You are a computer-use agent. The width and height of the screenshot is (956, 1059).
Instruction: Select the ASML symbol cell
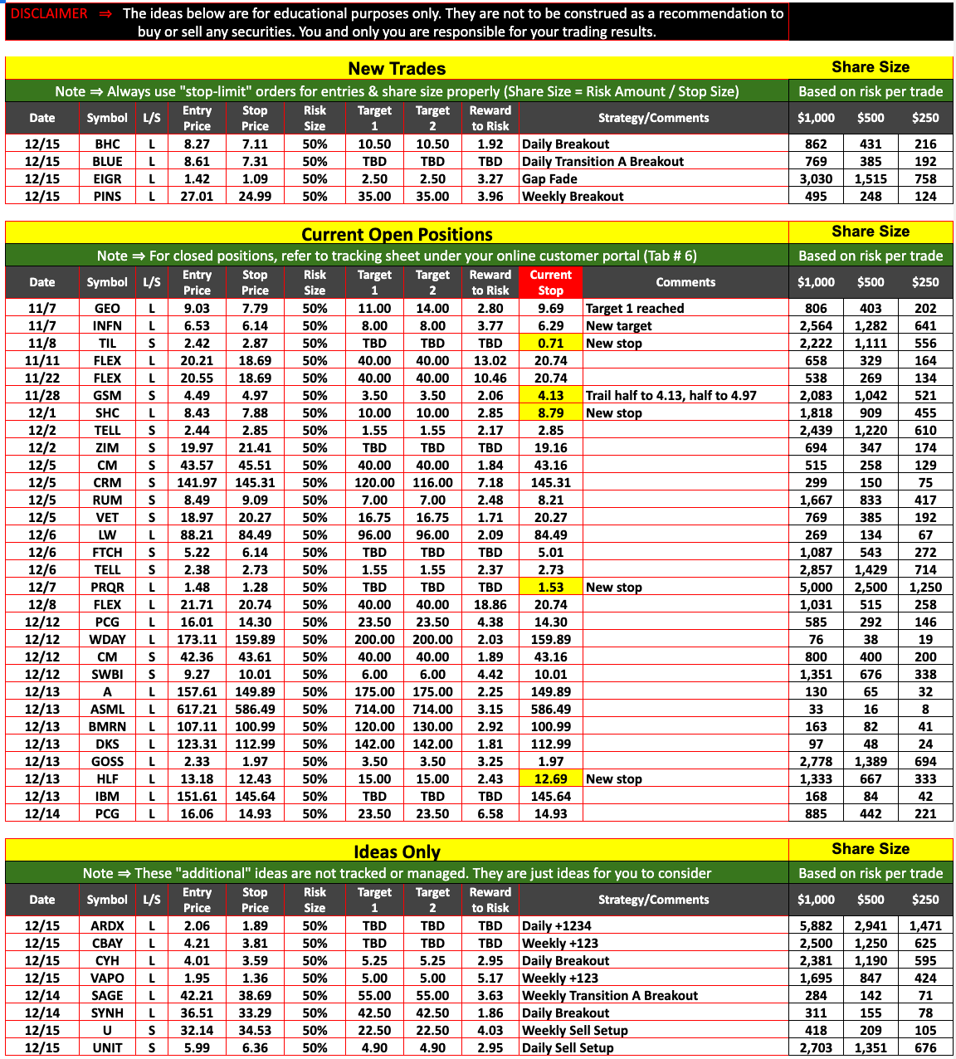point(107,709)
